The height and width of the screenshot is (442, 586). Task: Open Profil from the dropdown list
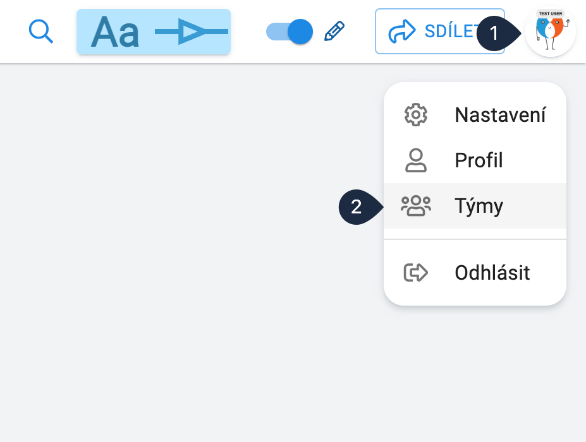[478, 160]
